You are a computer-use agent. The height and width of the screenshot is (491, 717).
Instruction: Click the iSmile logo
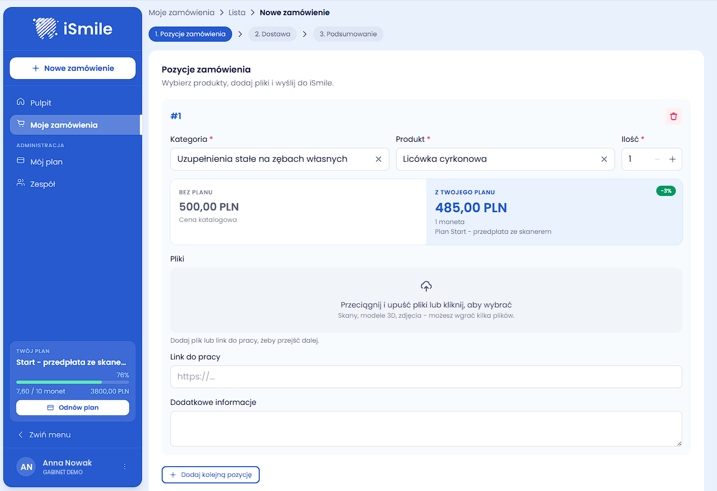coord(73,28)
